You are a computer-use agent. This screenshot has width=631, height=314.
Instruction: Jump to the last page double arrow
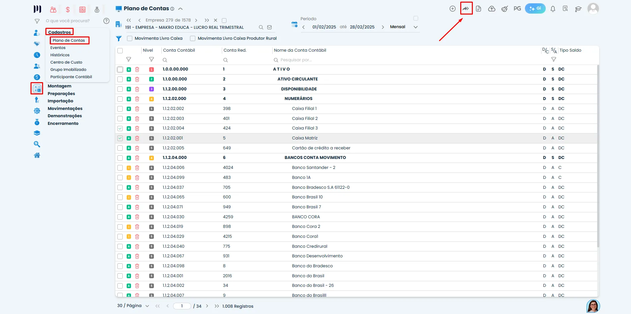coord(217,306)
